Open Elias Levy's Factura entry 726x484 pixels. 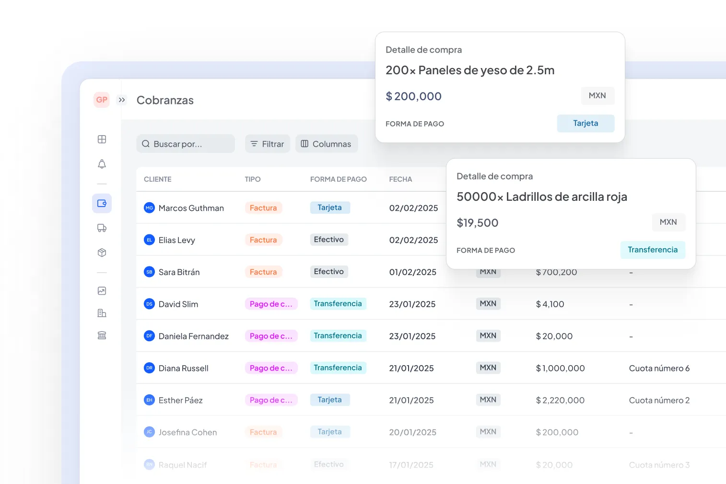click(x=263, y=240)
